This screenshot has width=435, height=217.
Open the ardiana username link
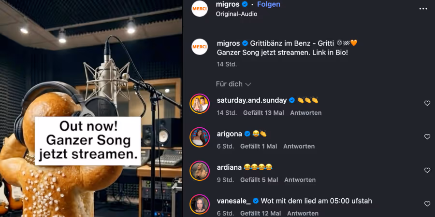coord(229,167)
